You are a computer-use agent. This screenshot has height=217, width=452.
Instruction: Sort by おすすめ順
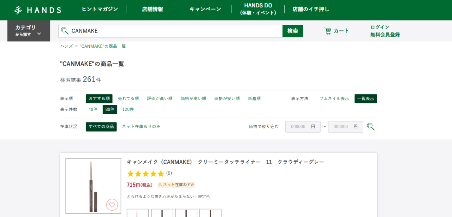click(99, 98)
